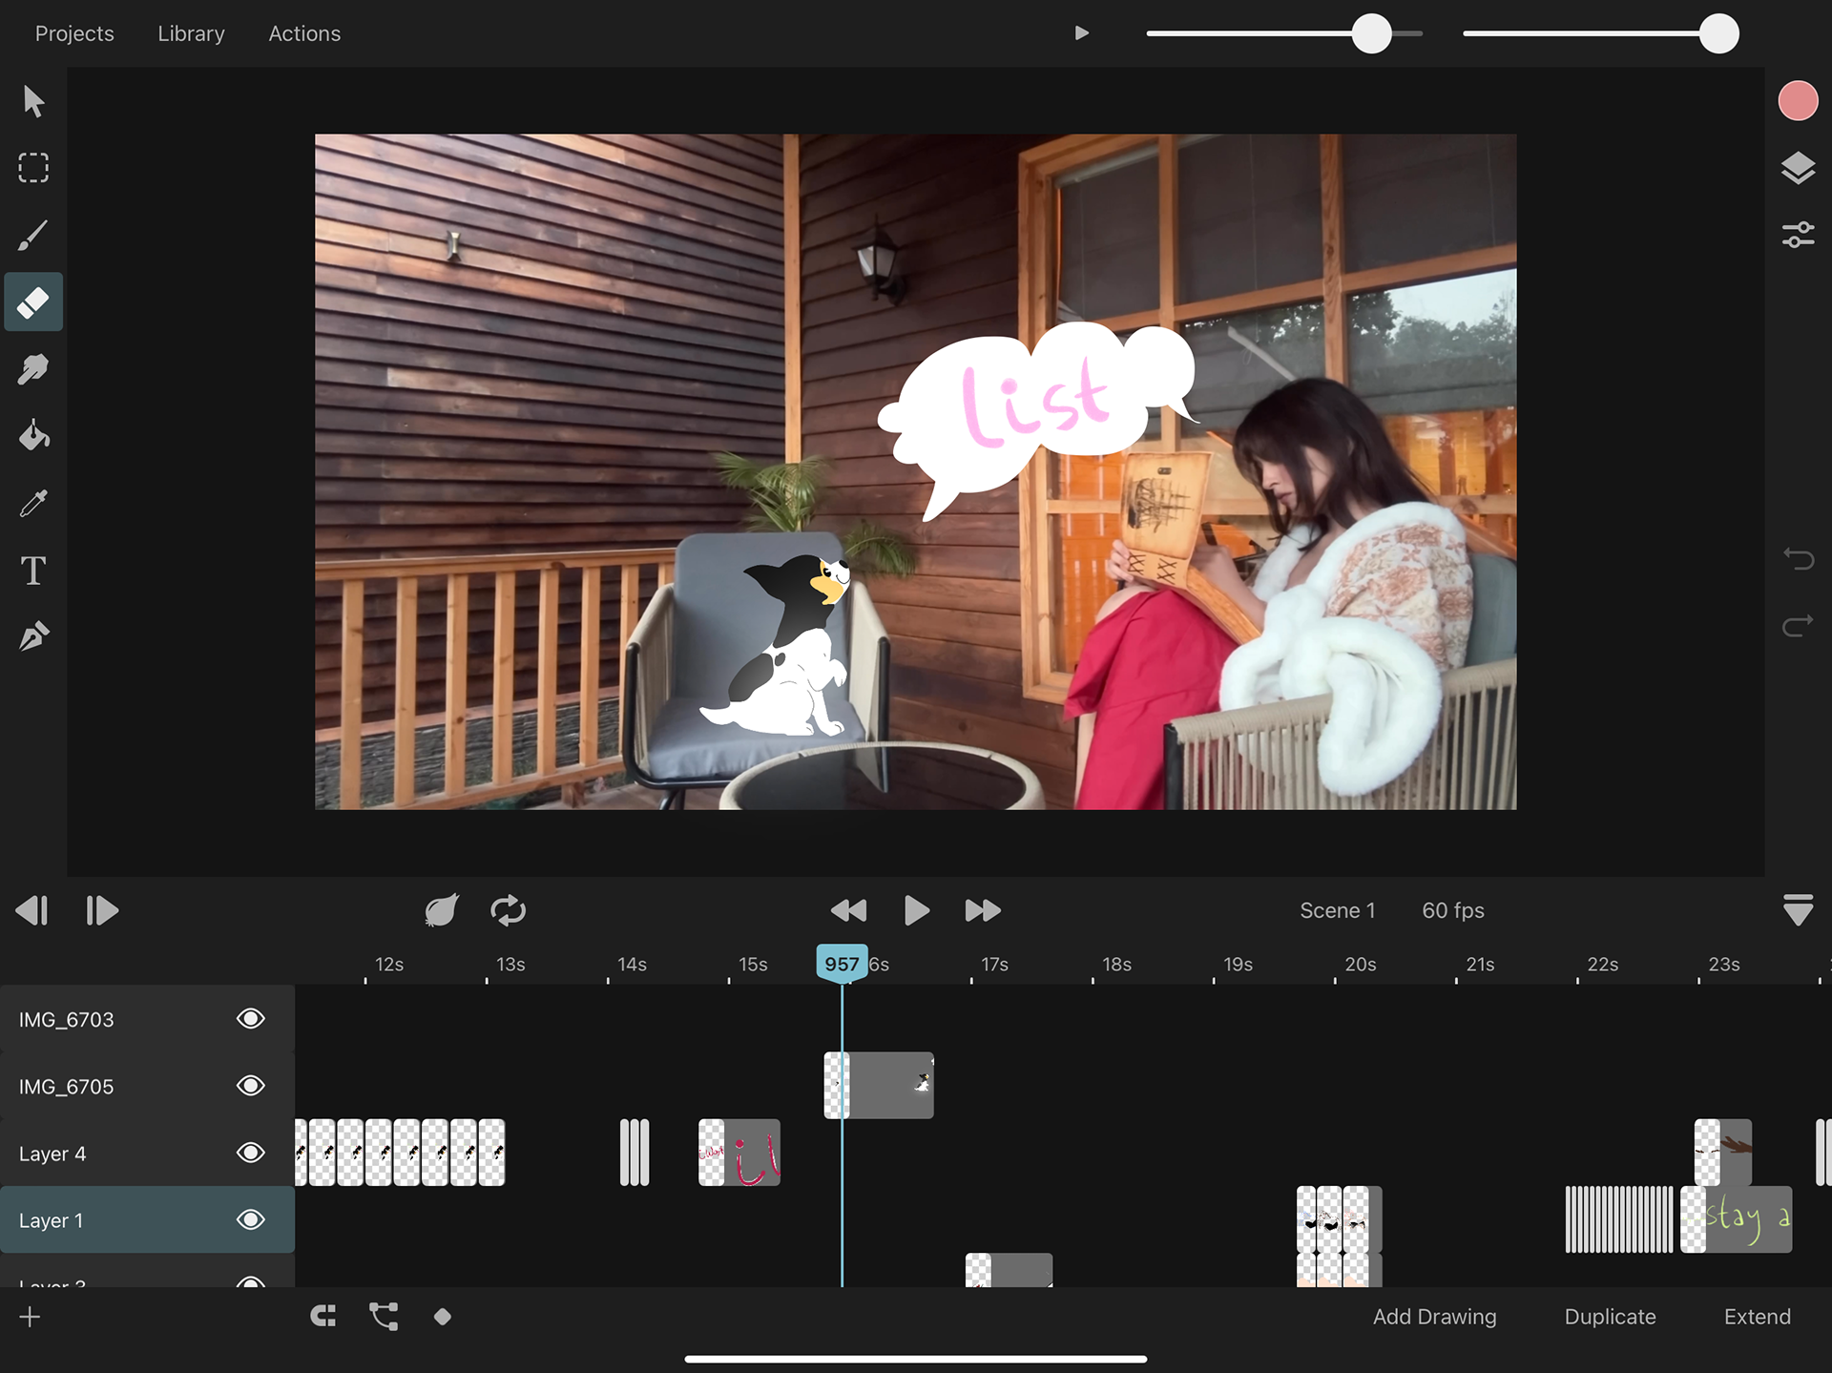Click the Add Drawing button

point(1434,1317)
